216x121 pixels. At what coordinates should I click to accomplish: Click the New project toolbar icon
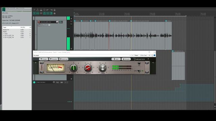34,10
